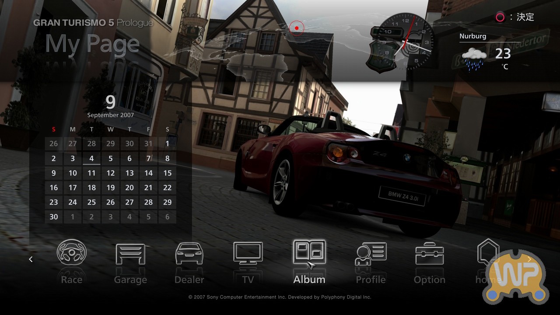Select the Dealer car icon
The width and height of the screenshot is (560, 315).
189,254
